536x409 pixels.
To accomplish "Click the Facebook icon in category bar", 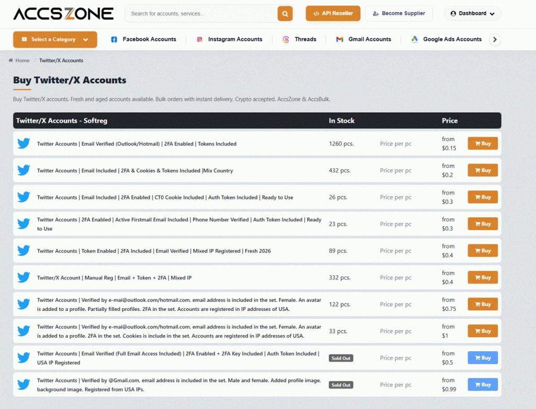I will [x=114, y=39].
